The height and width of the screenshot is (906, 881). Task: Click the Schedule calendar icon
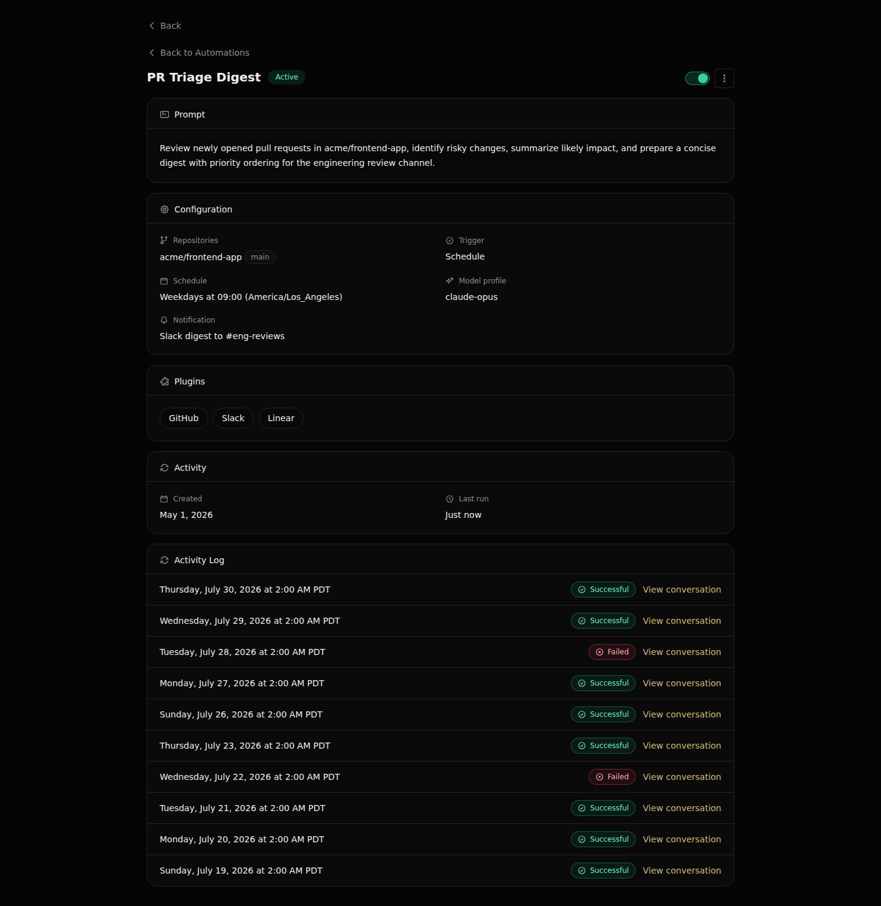tap(164, 281)
